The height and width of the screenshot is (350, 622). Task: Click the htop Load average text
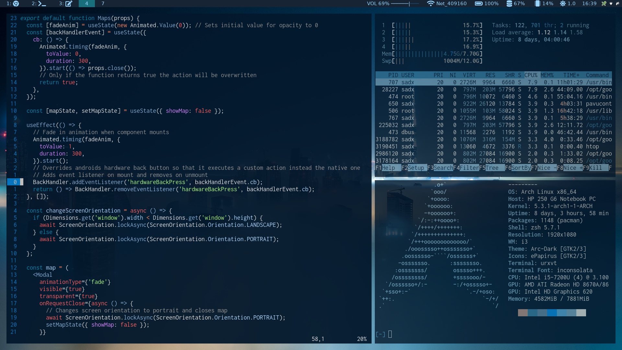click(x=537, y=32)
